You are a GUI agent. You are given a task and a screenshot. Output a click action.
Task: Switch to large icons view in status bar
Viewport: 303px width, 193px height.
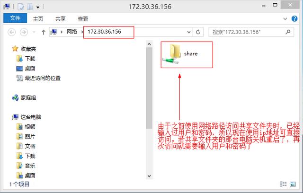[293, 184]
